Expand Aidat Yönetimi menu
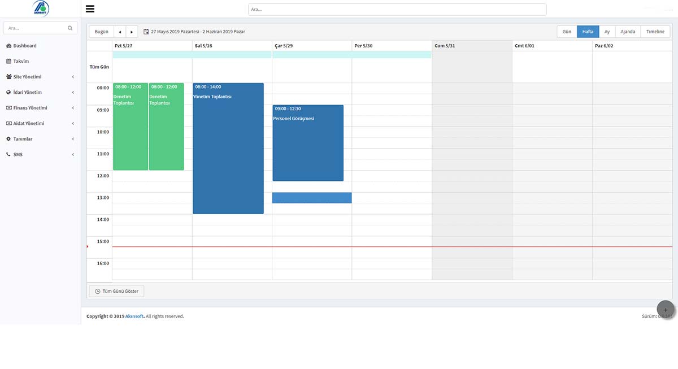Image resolution: width=678 pixels, height=369 pixels. point(40,123)
